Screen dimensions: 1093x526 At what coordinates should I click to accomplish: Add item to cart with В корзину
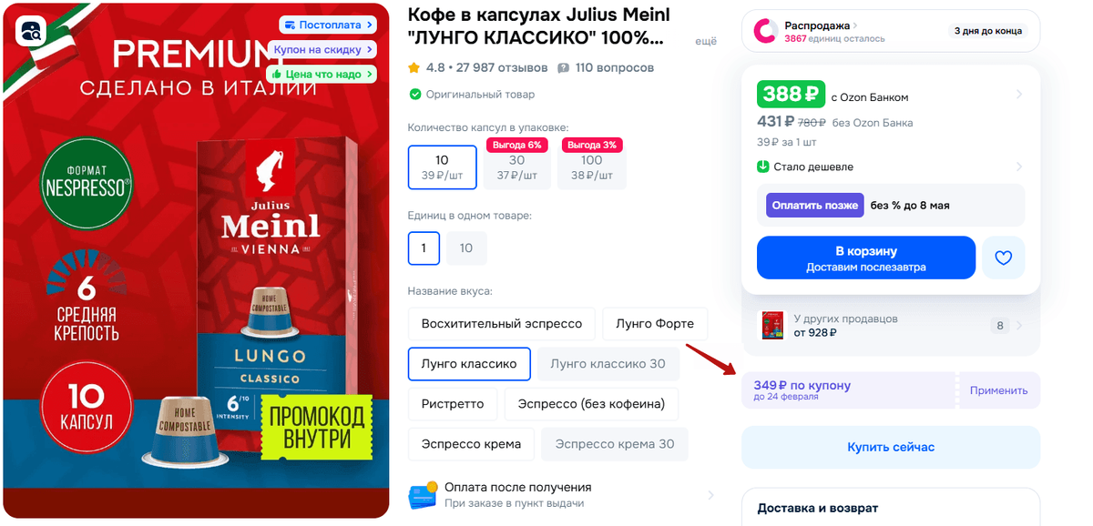click(866, 258)
